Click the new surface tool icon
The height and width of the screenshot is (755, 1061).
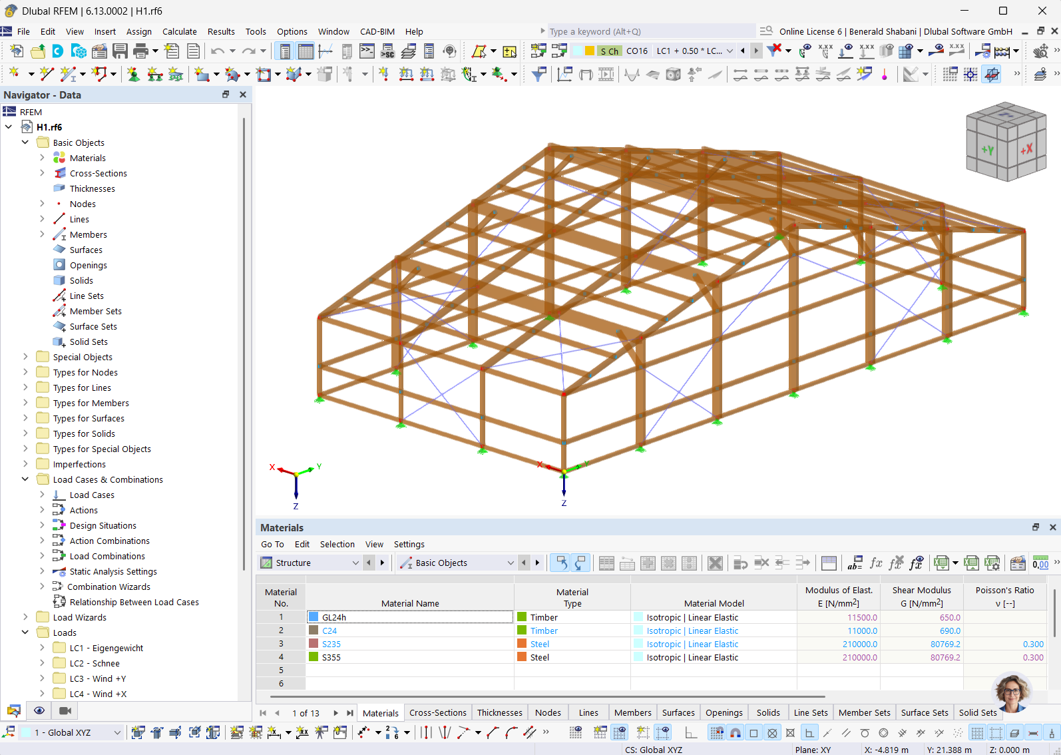click(202, 74)
